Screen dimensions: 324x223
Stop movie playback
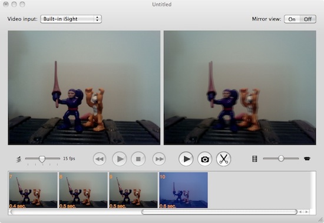click(138, 159)
